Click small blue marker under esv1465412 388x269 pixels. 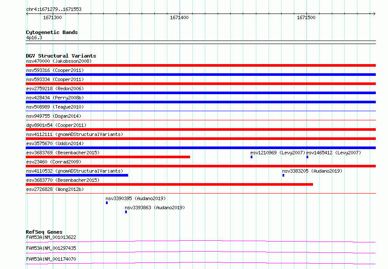pyautogui.click(x=307, y=157)
